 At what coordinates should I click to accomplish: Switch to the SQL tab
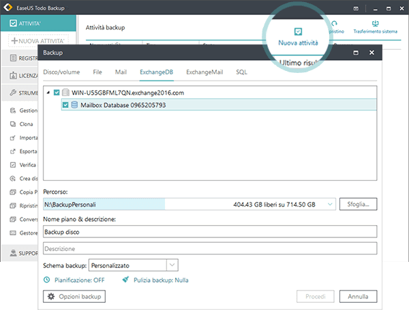pos(241,72)
